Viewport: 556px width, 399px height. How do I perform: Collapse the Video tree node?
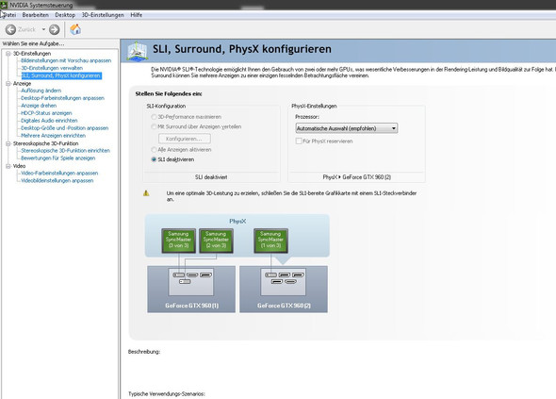8,166
